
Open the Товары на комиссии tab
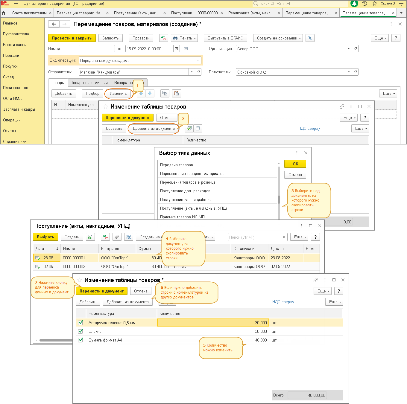(89, 83)
